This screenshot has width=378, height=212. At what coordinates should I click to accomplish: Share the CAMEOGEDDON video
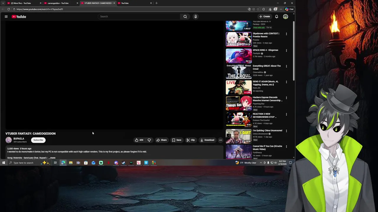click(162, 140)
